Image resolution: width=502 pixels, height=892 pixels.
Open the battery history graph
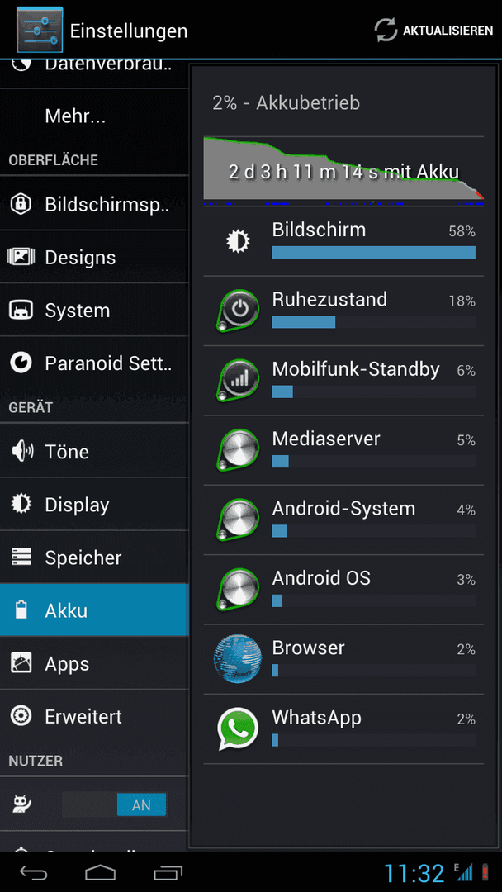pos(343,171)
